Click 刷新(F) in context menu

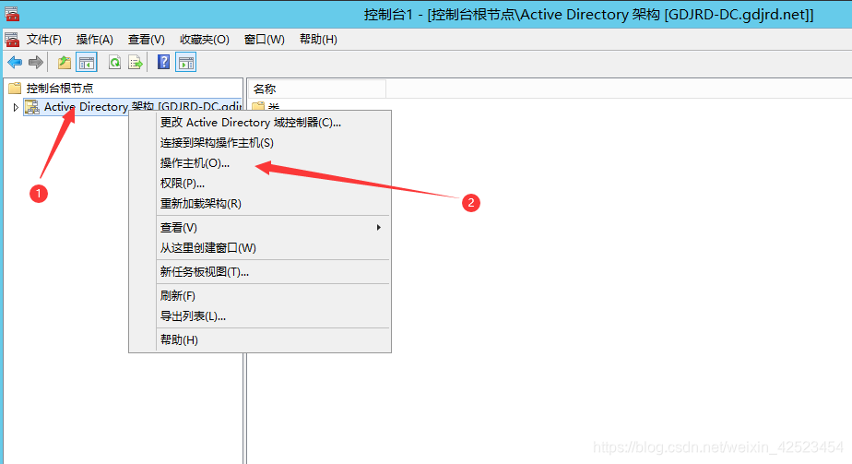tap(260, 295)
